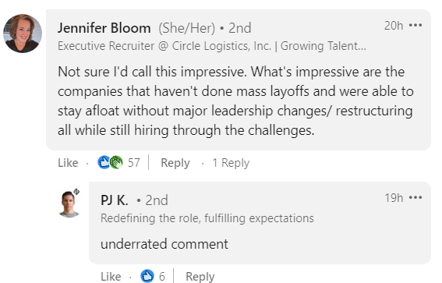Screen dimensions: 442x283
Task: Open the Jennifer Bloom name link
Action: tap(104, 28)
